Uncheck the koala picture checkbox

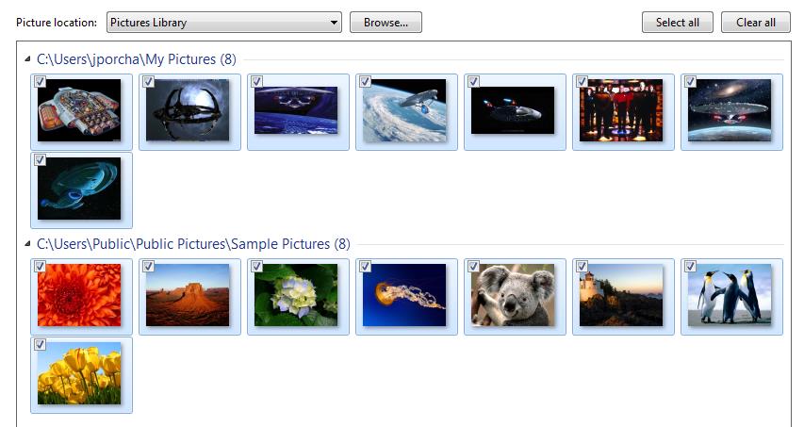coord(474,266)
